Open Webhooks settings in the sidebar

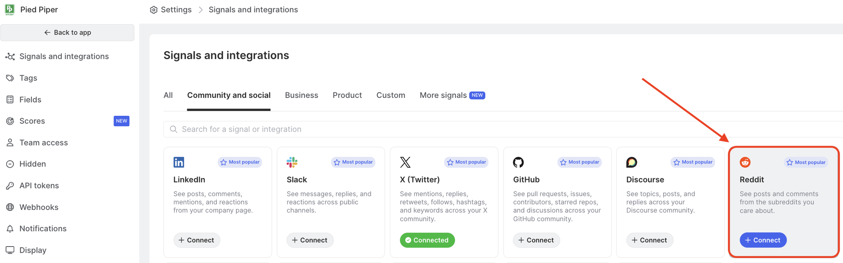pos(39,207)
